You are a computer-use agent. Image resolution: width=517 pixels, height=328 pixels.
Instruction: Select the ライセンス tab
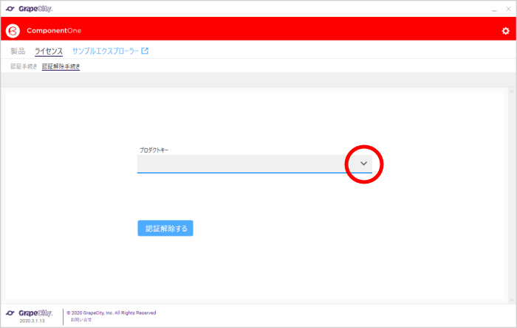49,52
